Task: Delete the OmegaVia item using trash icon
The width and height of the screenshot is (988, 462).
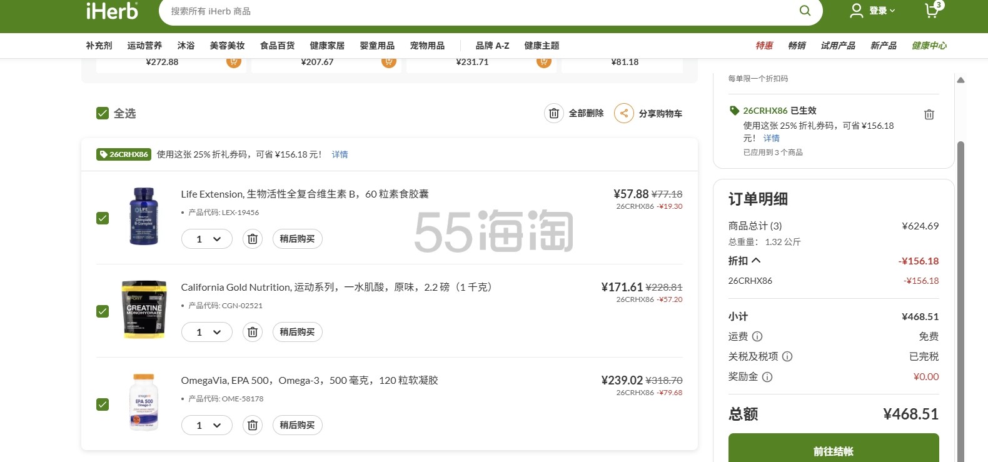Action: (253, 425)
